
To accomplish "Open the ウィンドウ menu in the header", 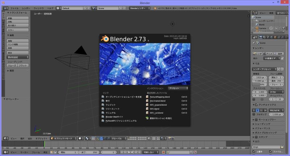I will [x=38, y=8].
